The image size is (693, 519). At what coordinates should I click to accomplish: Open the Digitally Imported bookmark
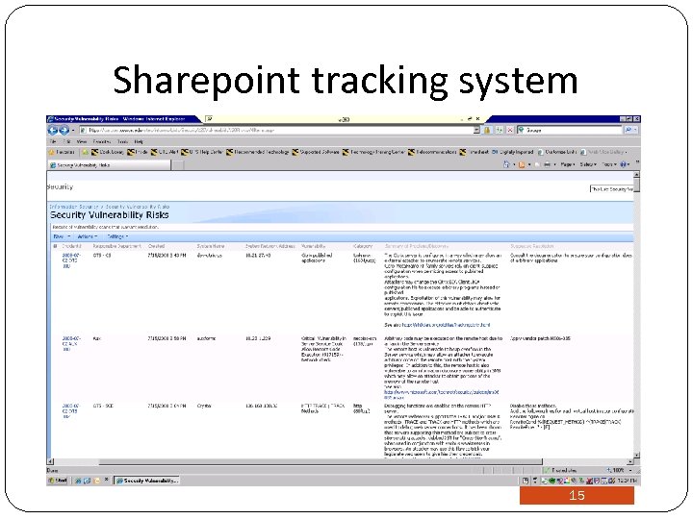pos(513,152)
